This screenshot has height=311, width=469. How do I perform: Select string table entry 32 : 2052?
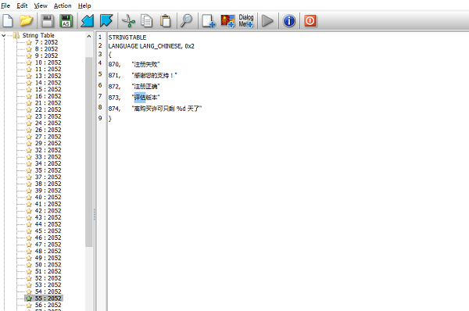coord(48,150)
